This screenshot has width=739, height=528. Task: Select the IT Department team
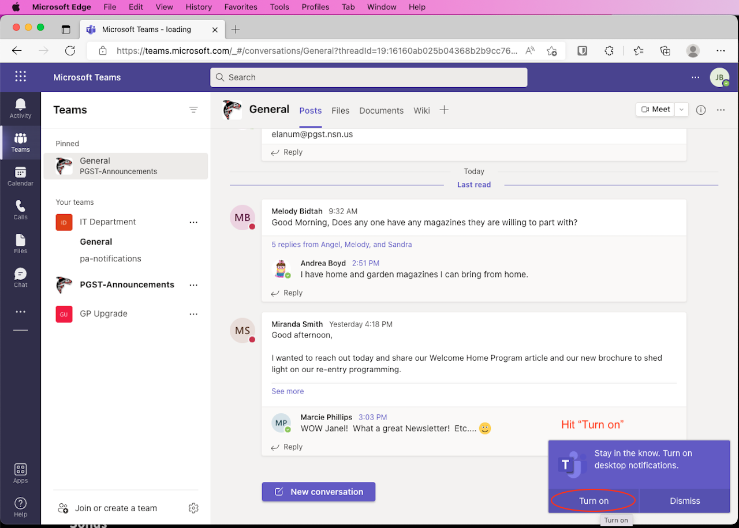pos(107,222)
